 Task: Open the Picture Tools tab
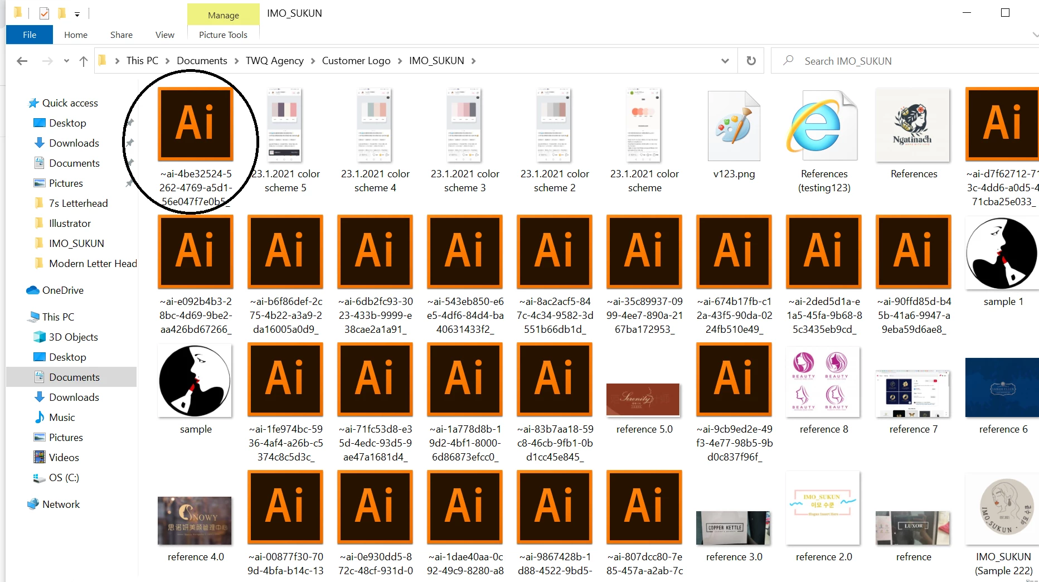coord(223,35)
